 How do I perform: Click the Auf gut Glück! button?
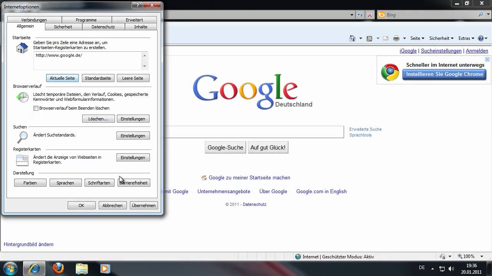coord(268,148)
